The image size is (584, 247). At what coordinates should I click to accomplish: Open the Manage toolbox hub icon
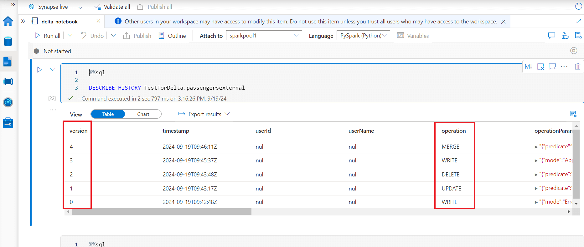point(8,122)
